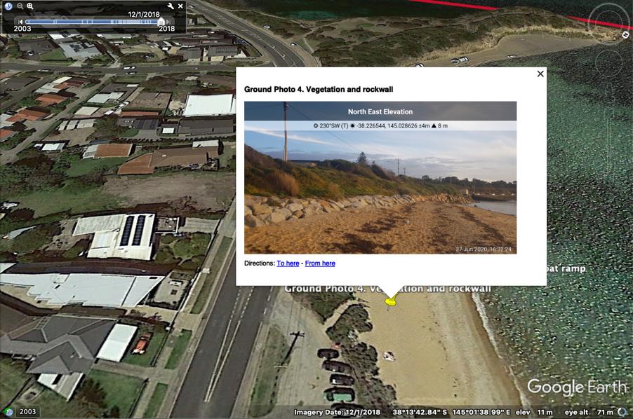Step back to the previous imagery date

coord(20,21)
